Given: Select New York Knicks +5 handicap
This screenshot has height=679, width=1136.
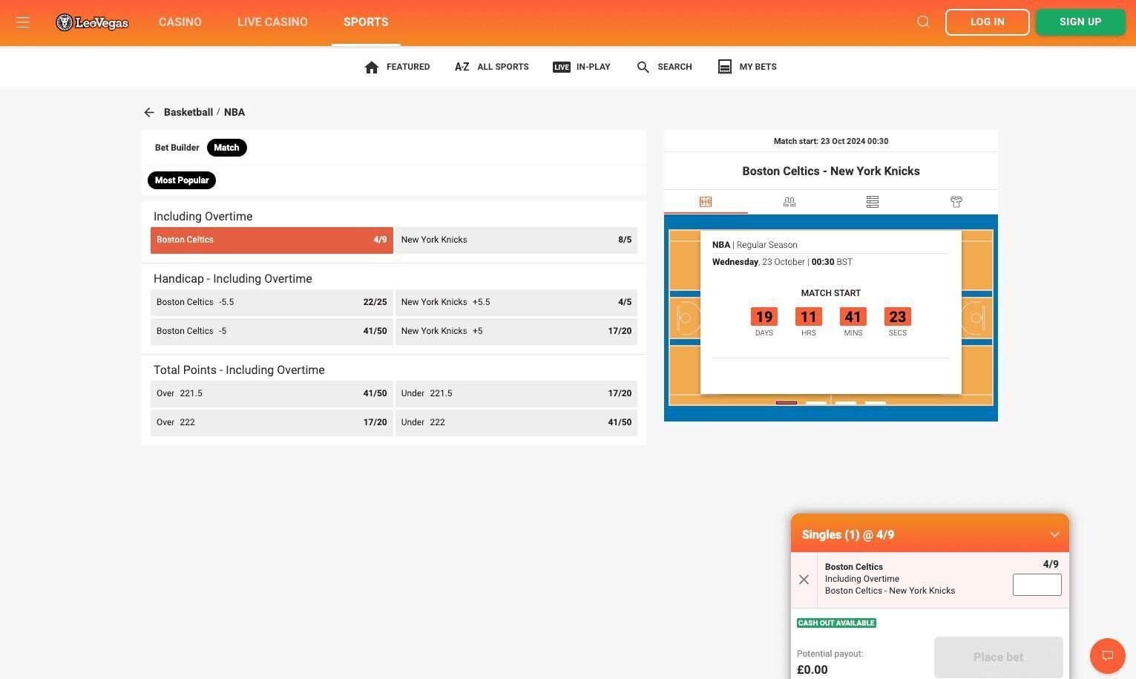Looking at the screenshot, I should 516,332.
